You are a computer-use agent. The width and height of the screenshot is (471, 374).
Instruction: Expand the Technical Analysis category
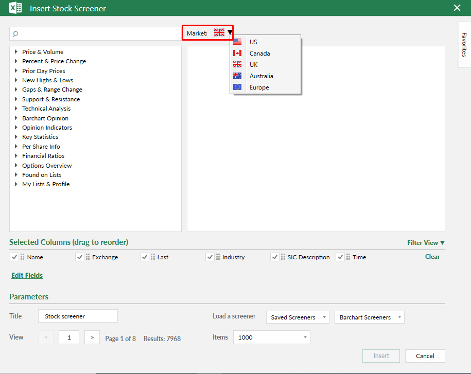[46, 108]
